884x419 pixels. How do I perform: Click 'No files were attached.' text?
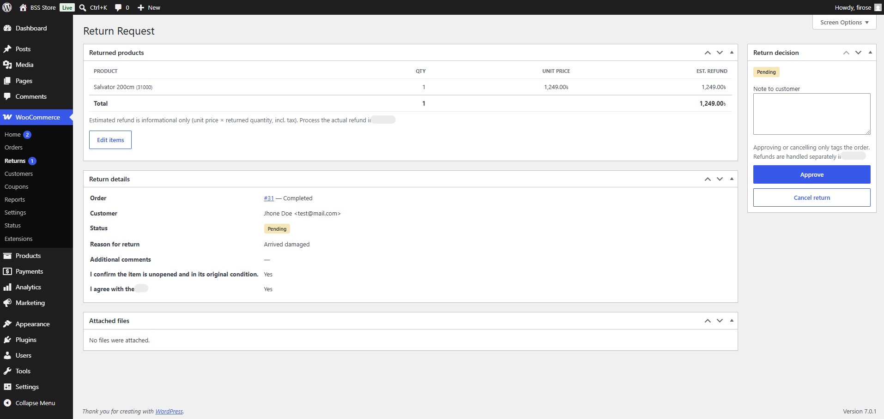coord(119,341)
